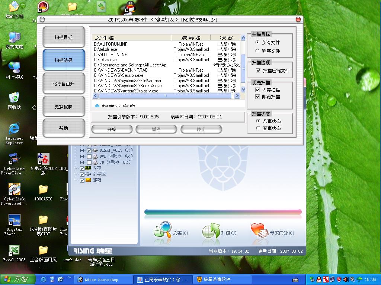
Task: Open the 帮助 help tab
Action: pyautogui.click(x=64, y=128)
